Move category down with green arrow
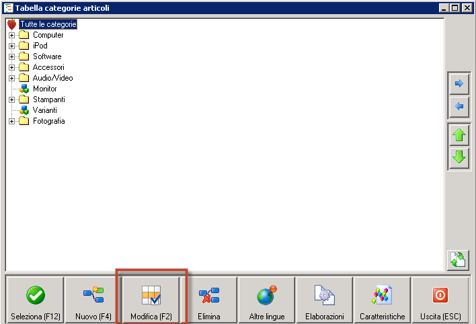Viewport: 476px width, 324px height. point(459,157)
